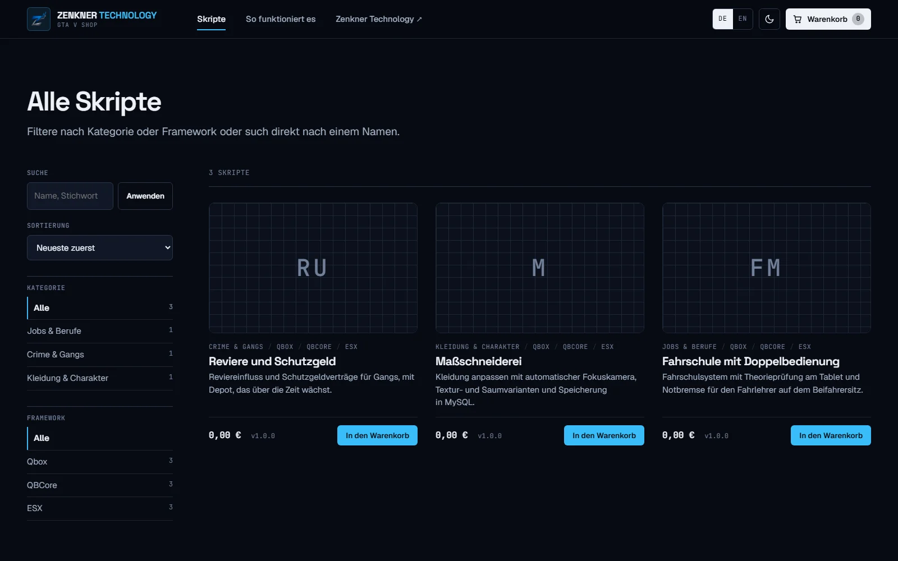The width and height of the screenshot is (898, 561).
Task: Open Fahrschule mit Doppelbedienung title
Action: click(751, 361)
